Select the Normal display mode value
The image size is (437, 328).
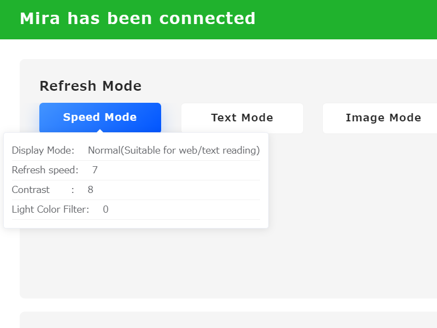tap(174, 150)
